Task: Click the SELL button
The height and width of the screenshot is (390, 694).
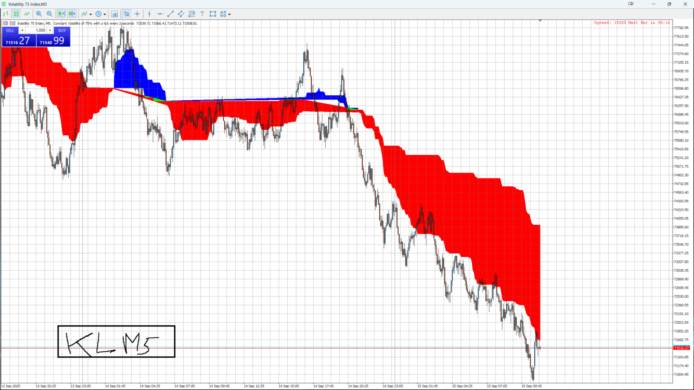Action: pos(10,31)
